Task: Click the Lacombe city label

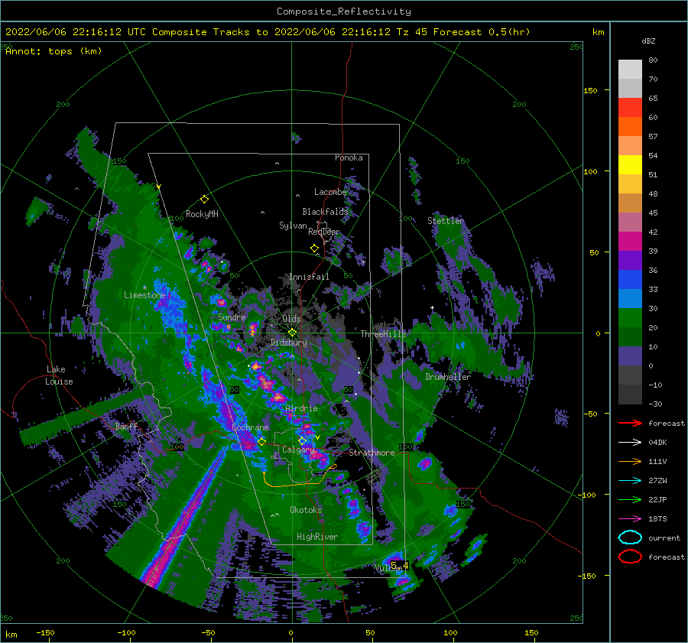Action: click(x=330, y=192)
